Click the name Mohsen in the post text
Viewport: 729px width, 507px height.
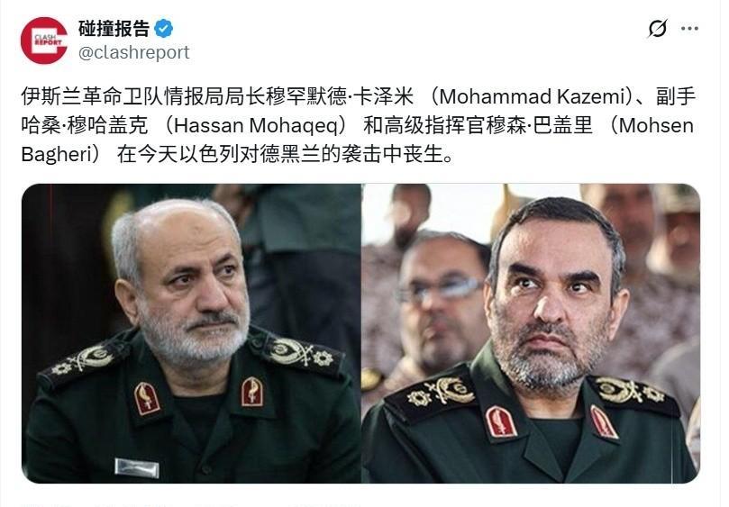(656, 125)
